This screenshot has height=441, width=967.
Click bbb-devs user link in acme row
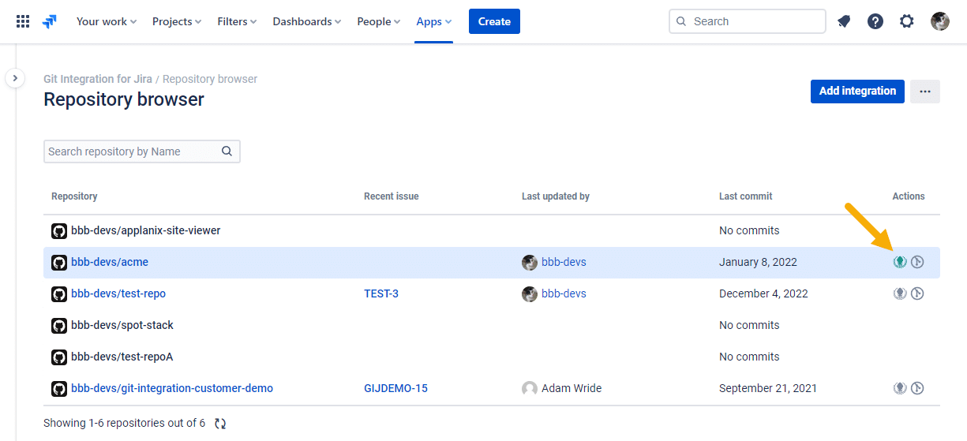point(564,262)
